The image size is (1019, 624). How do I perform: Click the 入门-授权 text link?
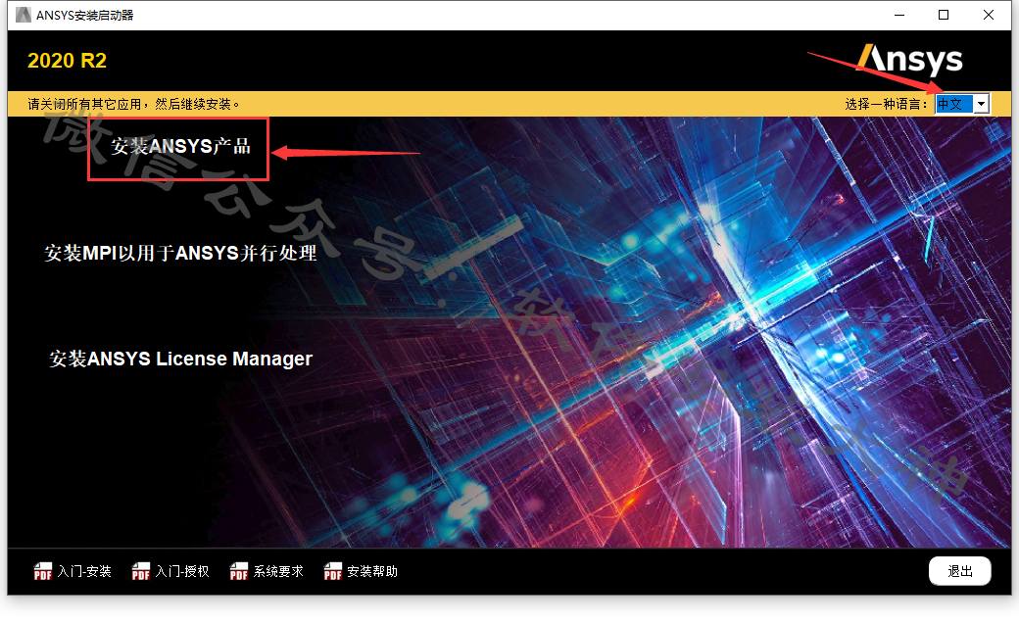tap(182, 571)
